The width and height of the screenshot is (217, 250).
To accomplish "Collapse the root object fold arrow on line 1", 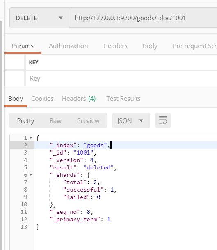I will (x=31, y=138).
